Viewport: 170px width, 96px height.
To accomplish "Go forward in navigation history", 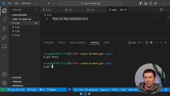I will 54,3.
